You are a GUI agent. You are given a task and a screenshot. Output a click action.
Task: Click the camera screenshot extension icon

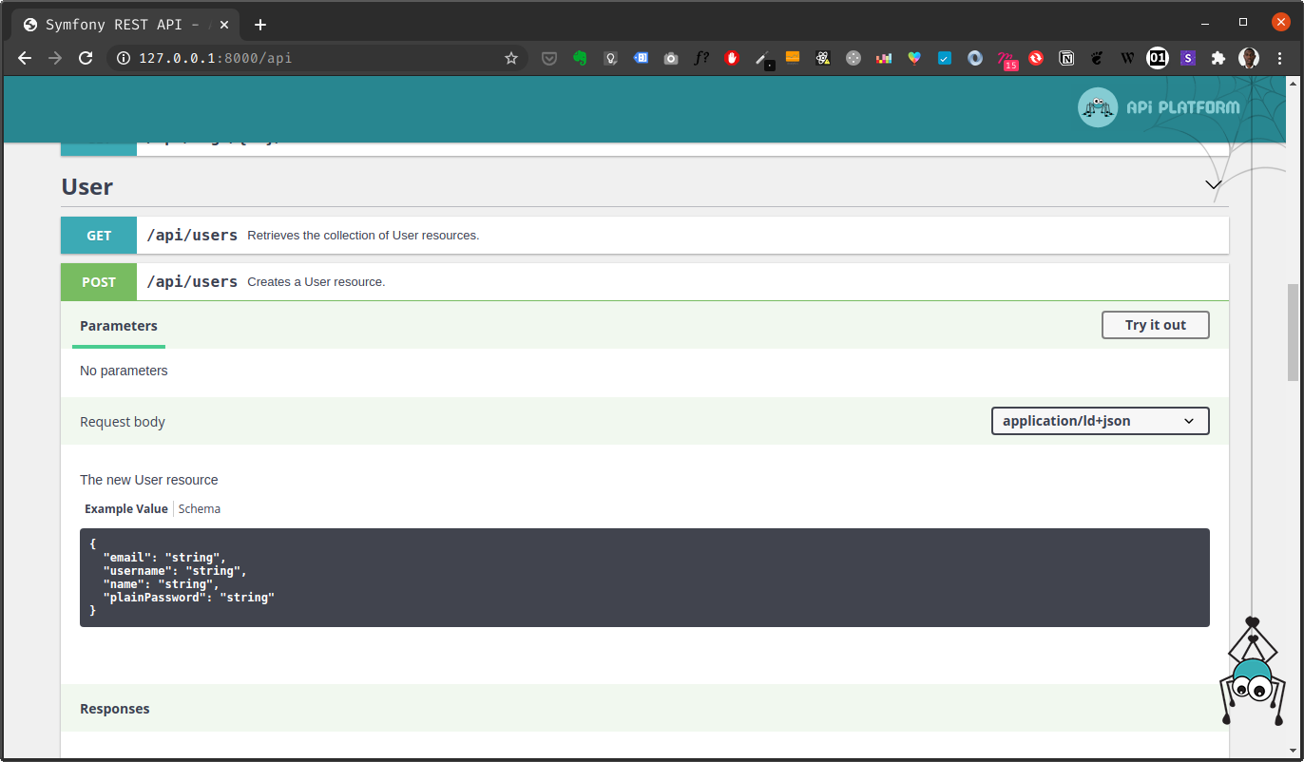tap(671, 58)
